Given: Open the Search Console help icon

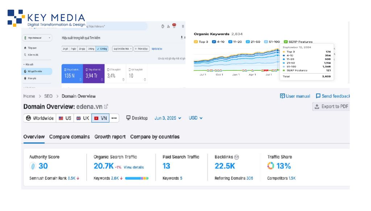Looking at the screenshot, I should pos(163,26).
